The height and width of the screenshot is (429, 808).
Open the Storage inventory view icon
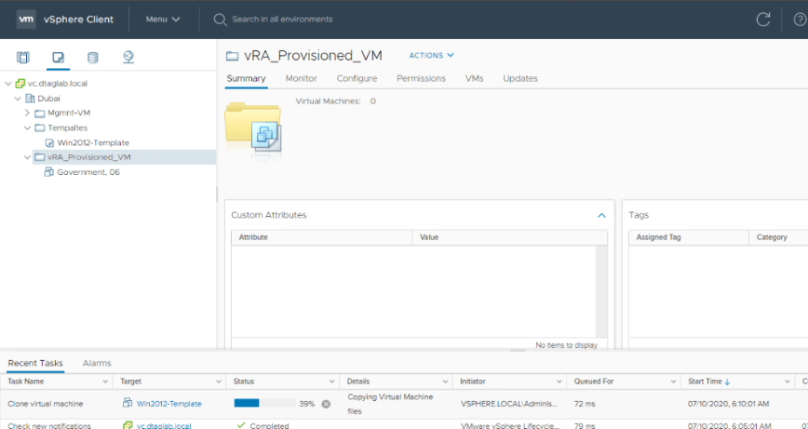tap(92, 58)
